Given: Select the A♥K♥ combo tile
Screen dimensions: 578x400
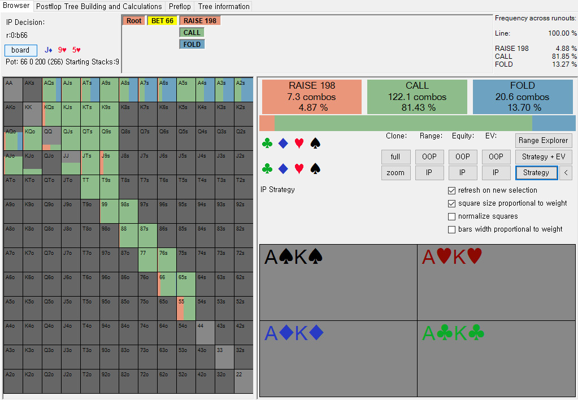Looking at the screenshot, I should tap(496, 282).
